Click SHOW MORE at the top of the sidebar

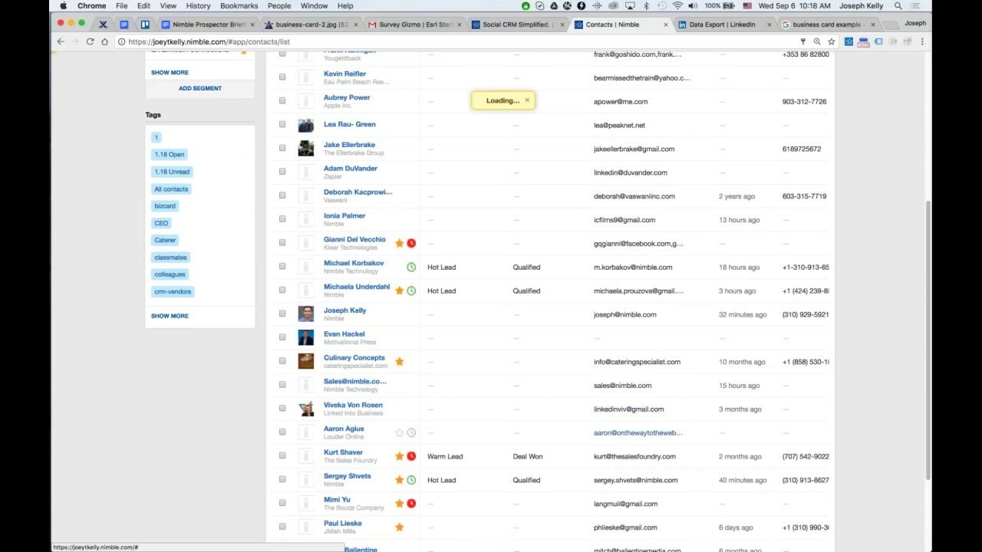coord(169,72)
